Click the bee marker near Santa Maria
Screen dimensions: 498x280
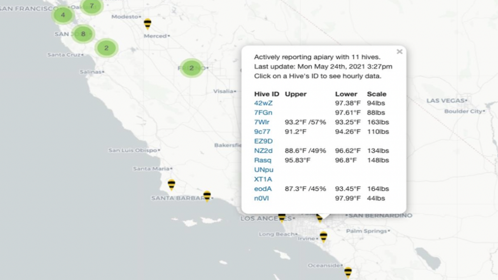172,185
